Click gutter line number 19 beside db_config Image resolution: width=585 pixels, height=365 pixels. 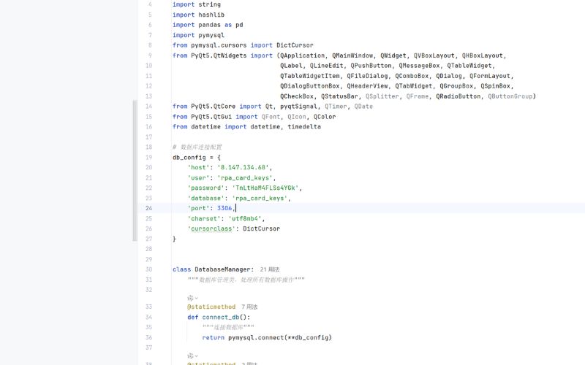pos(148,157)
